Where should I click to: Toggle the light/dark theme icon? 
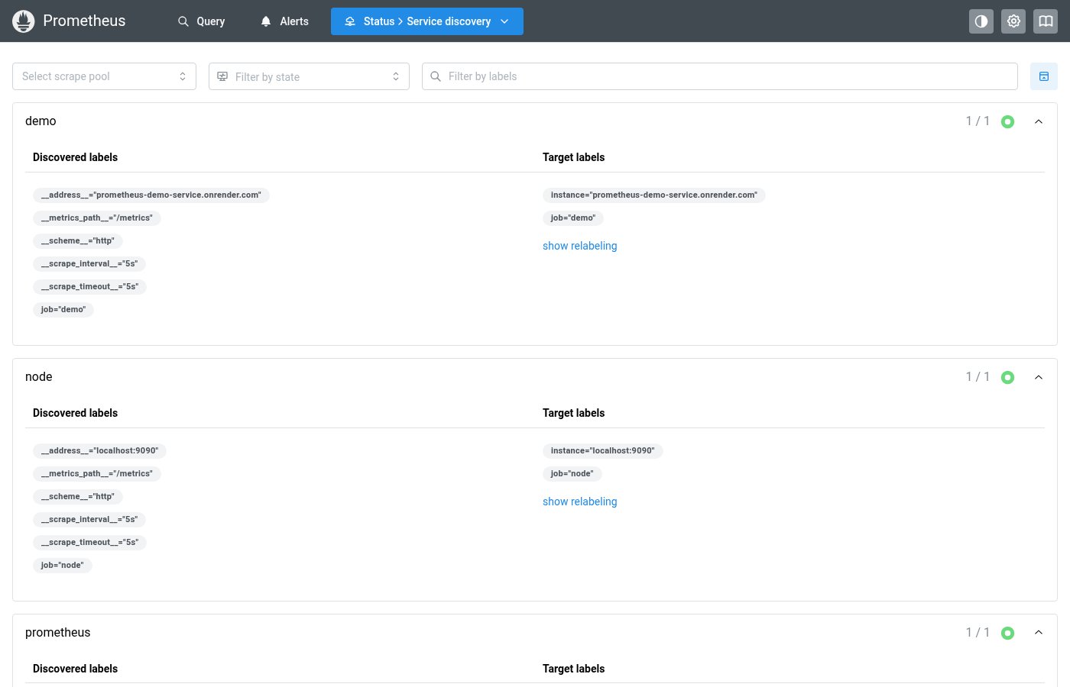point(981,21)
